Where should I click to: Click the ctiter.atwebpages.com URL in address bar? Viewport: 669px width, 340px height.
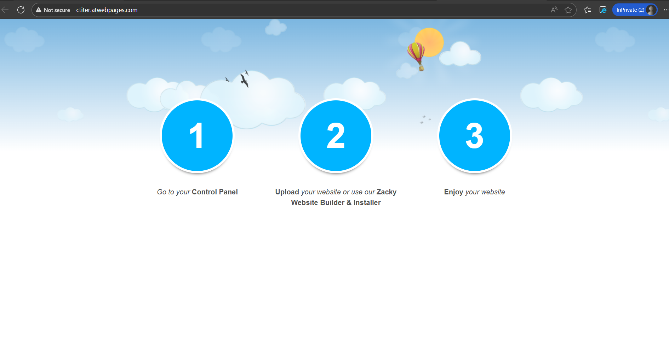coord(107,10)
